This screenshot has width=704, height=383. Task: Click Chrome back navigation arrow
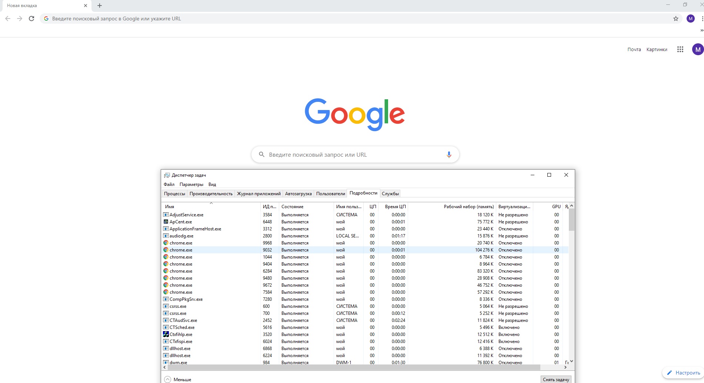coord(8,19)
